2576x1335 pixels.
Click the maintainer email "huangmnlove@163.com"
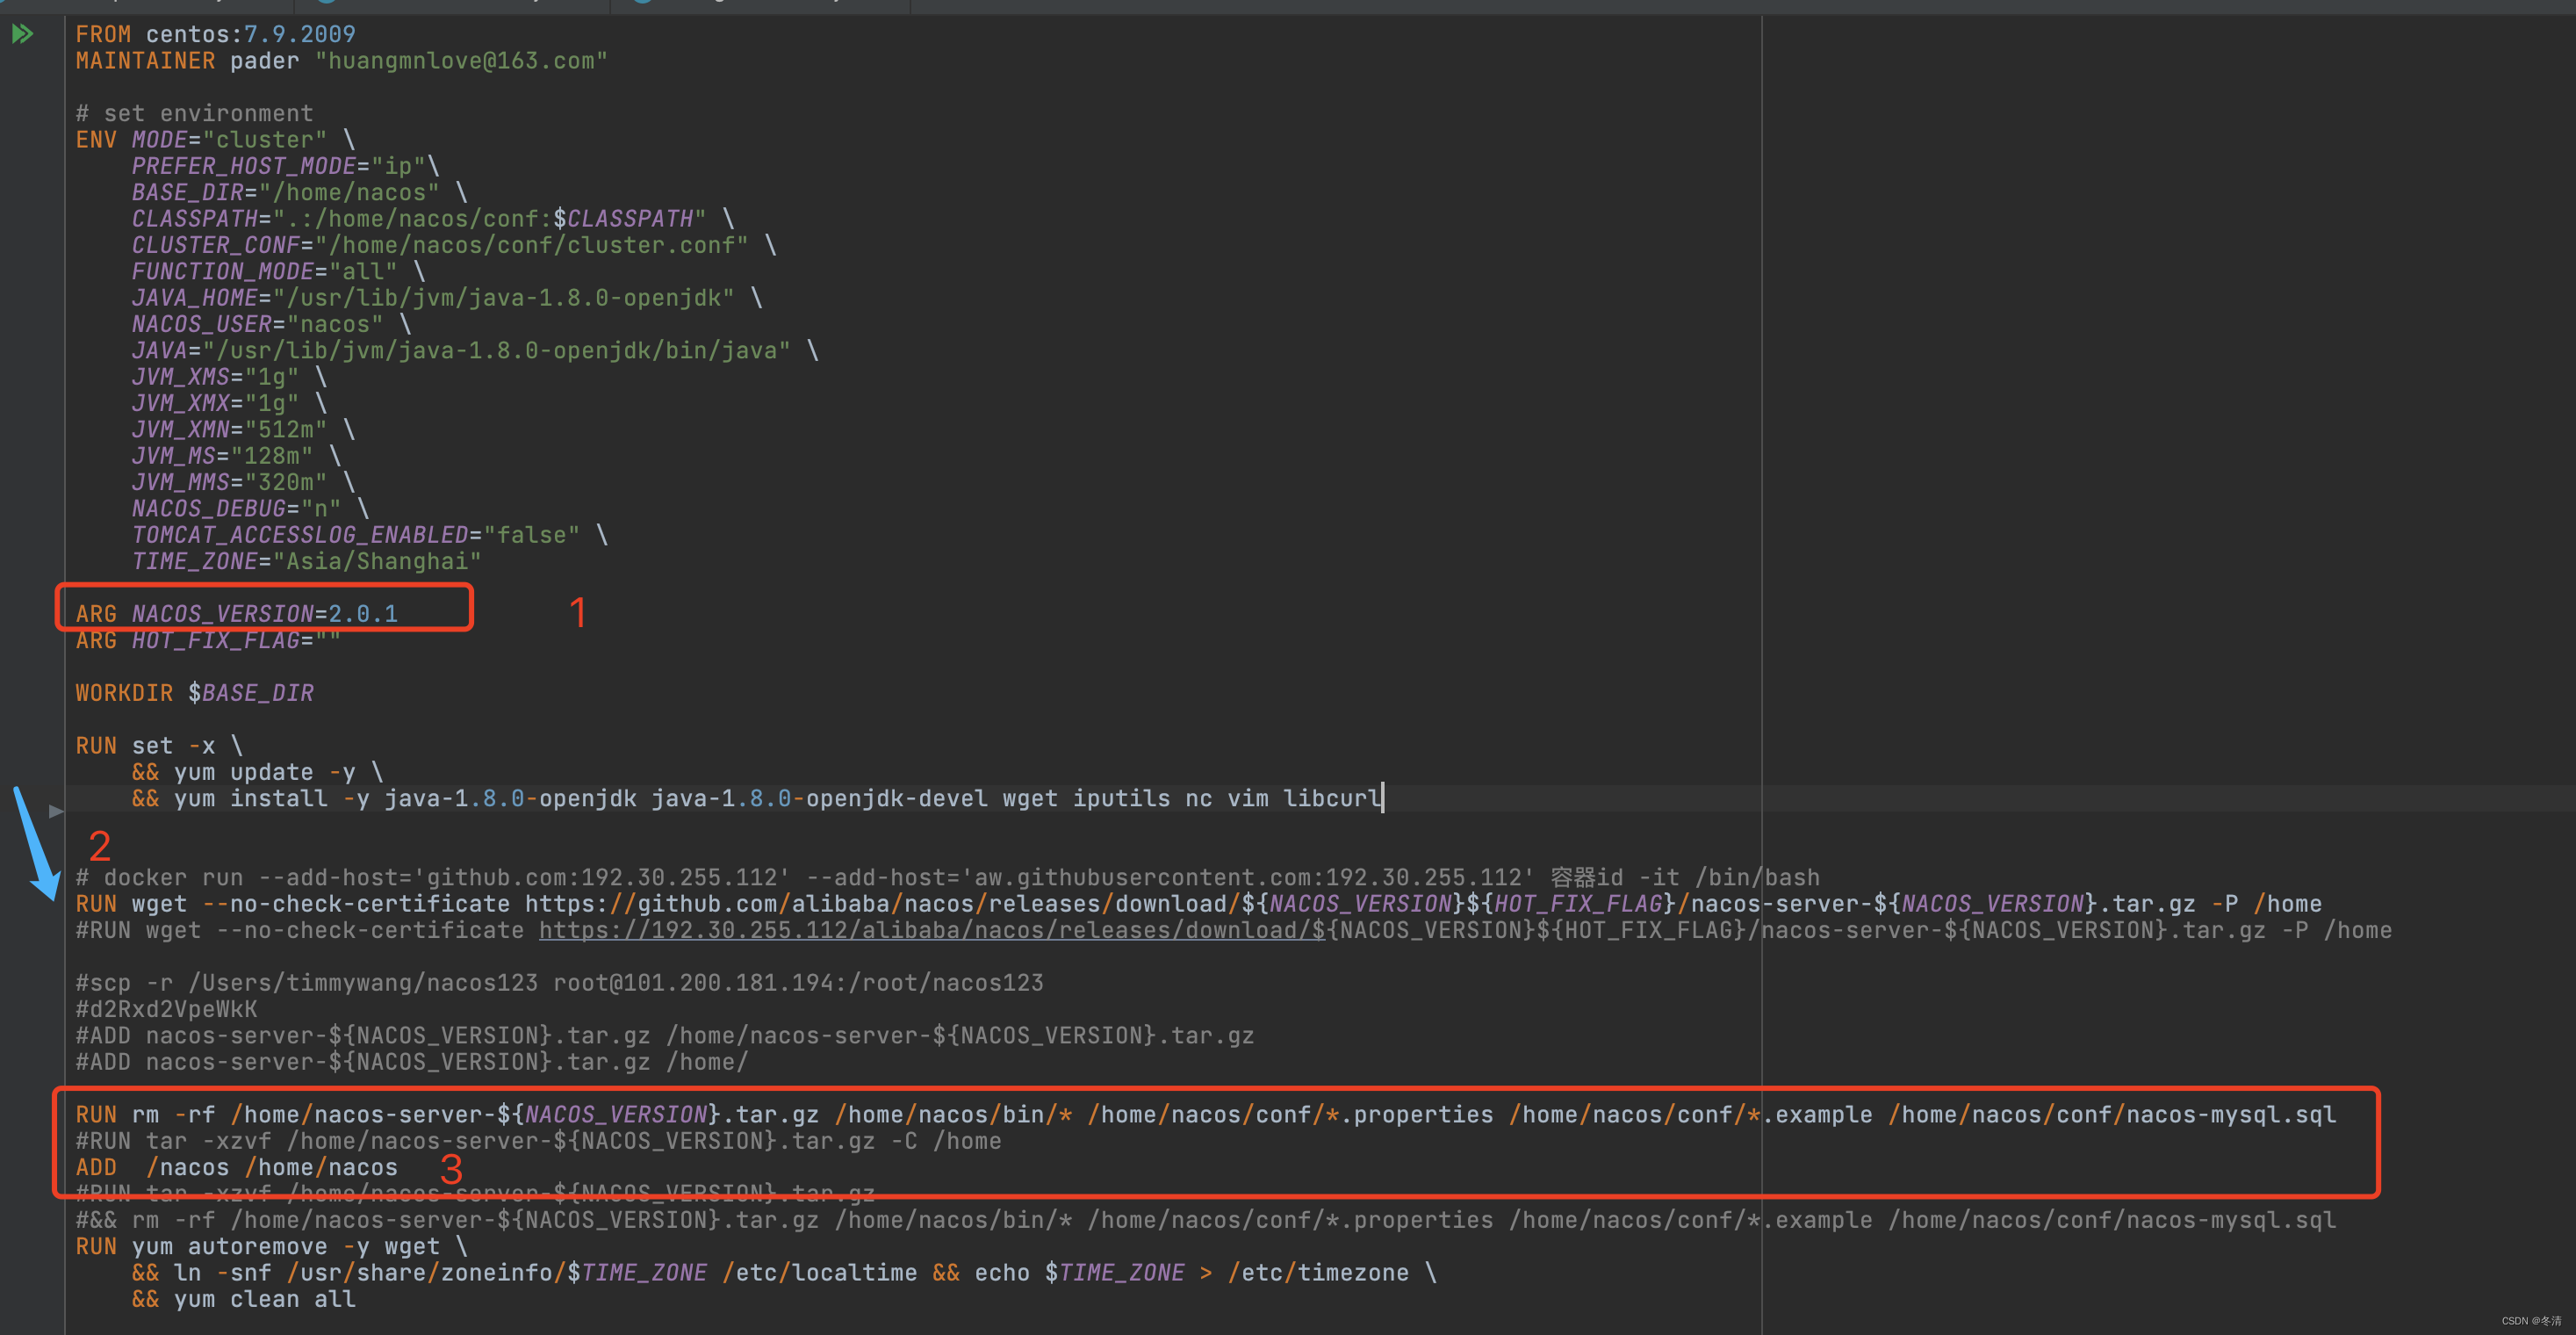click(x=461, y=61)
